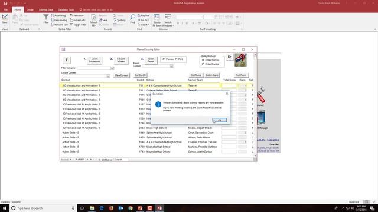This screenshot has width=378, height=212.
Task: Switch to the Home ribbon tab
Action: click(x=18, y=10)
